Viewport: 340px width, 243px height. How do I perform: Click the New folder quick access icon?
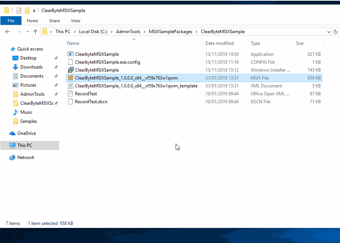27,11
